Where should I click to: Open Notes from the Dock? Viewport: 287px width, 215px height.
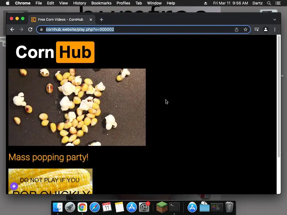pos(119,207)
